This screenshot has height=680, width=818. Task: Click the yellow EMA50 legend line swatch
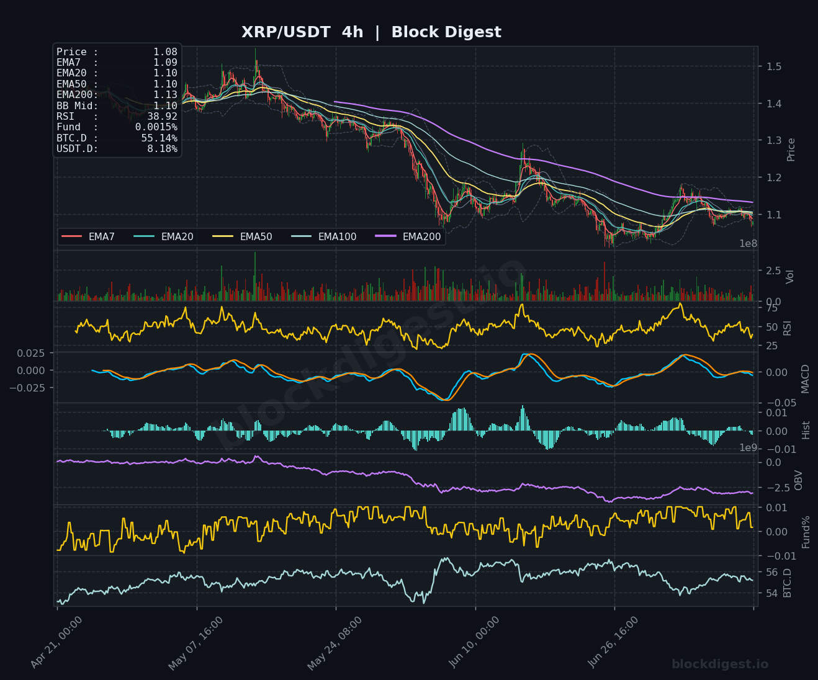[223, 236]
